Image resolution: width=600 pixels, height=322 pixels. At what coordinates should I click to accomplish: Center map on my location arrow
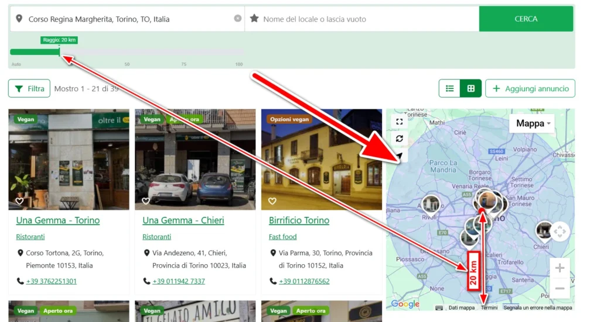tap(400, 155)
